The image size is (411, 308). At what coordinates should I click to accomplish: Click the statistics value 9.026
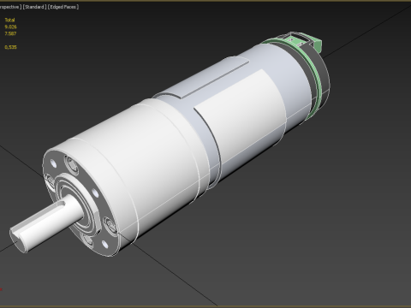pyautogui.click(x=10, y=27)
